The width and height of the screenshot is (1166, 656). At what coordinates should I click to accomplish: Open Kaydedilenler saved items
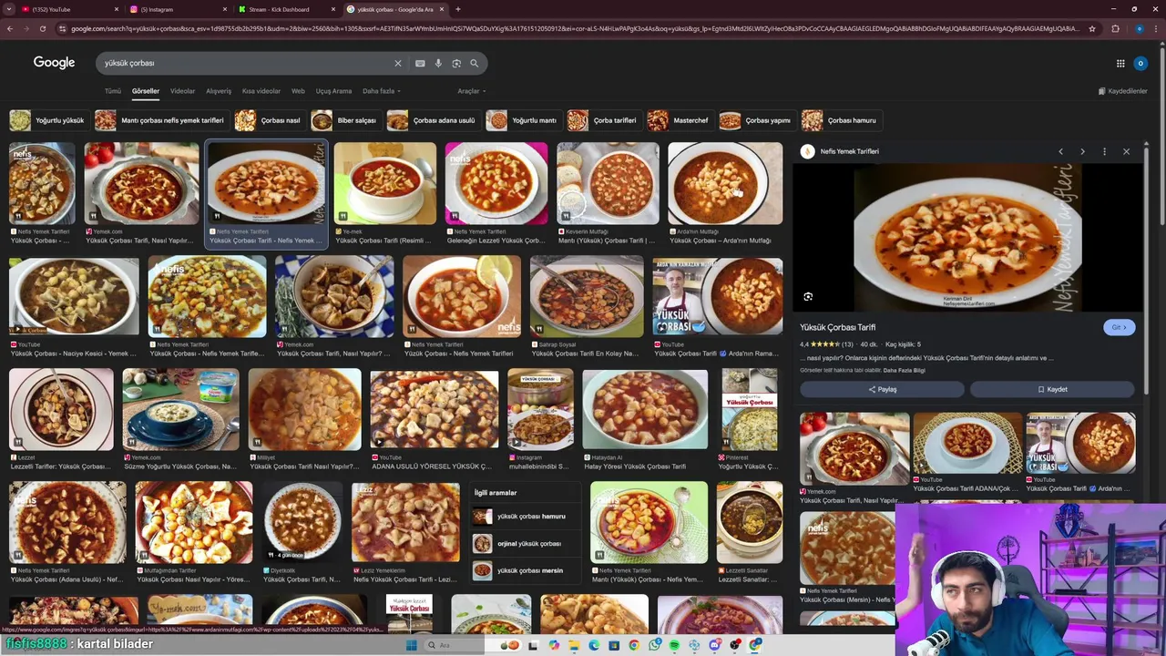click(1122, 91)
